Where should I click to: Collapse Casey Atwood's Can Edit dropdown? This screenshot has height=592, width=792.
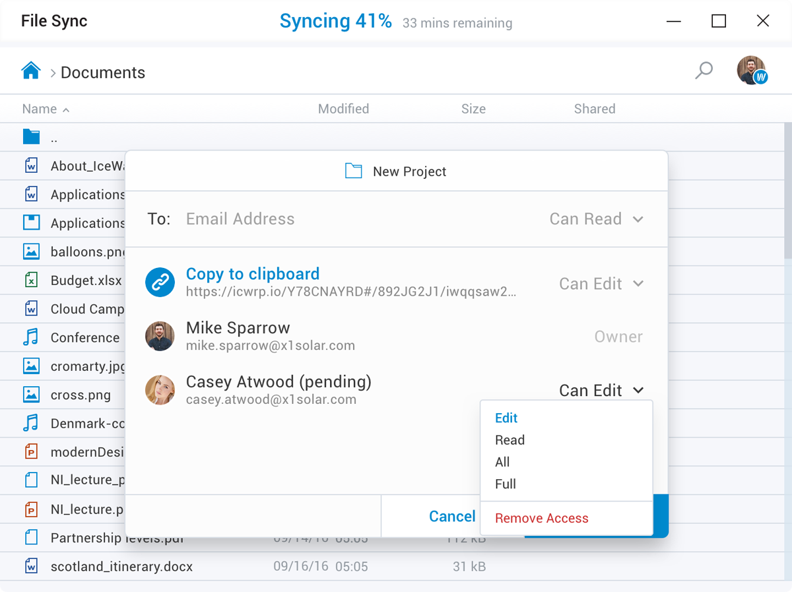tap(601, 391)
